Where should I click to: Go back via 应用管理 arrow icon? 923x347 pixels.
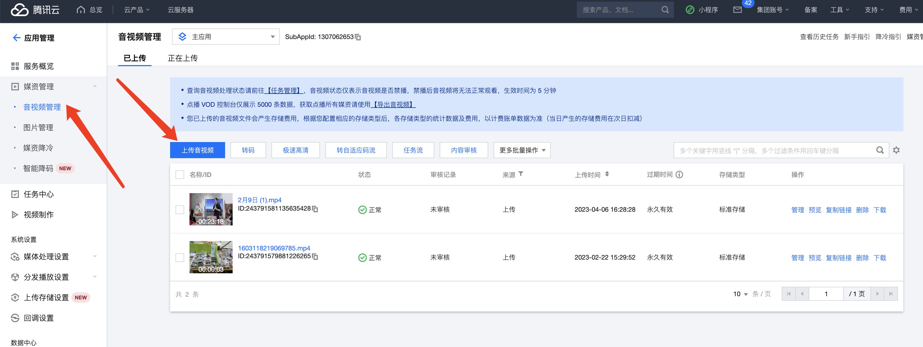point(16,38)
